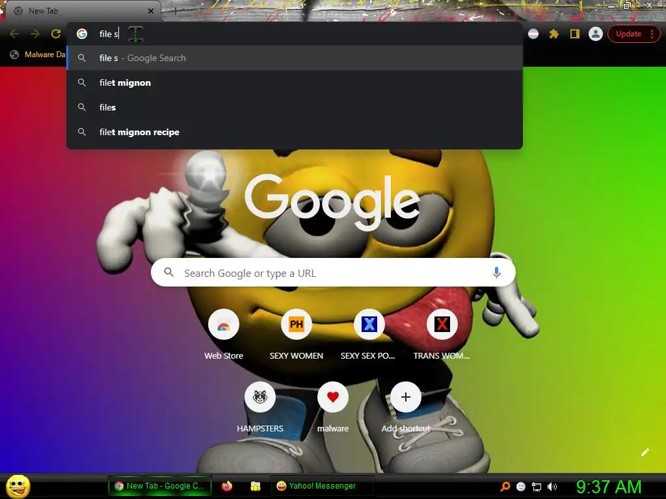Click the browser forward arrow
The image size is (666, 499).
pyautogui.click(x=35, y=34)
